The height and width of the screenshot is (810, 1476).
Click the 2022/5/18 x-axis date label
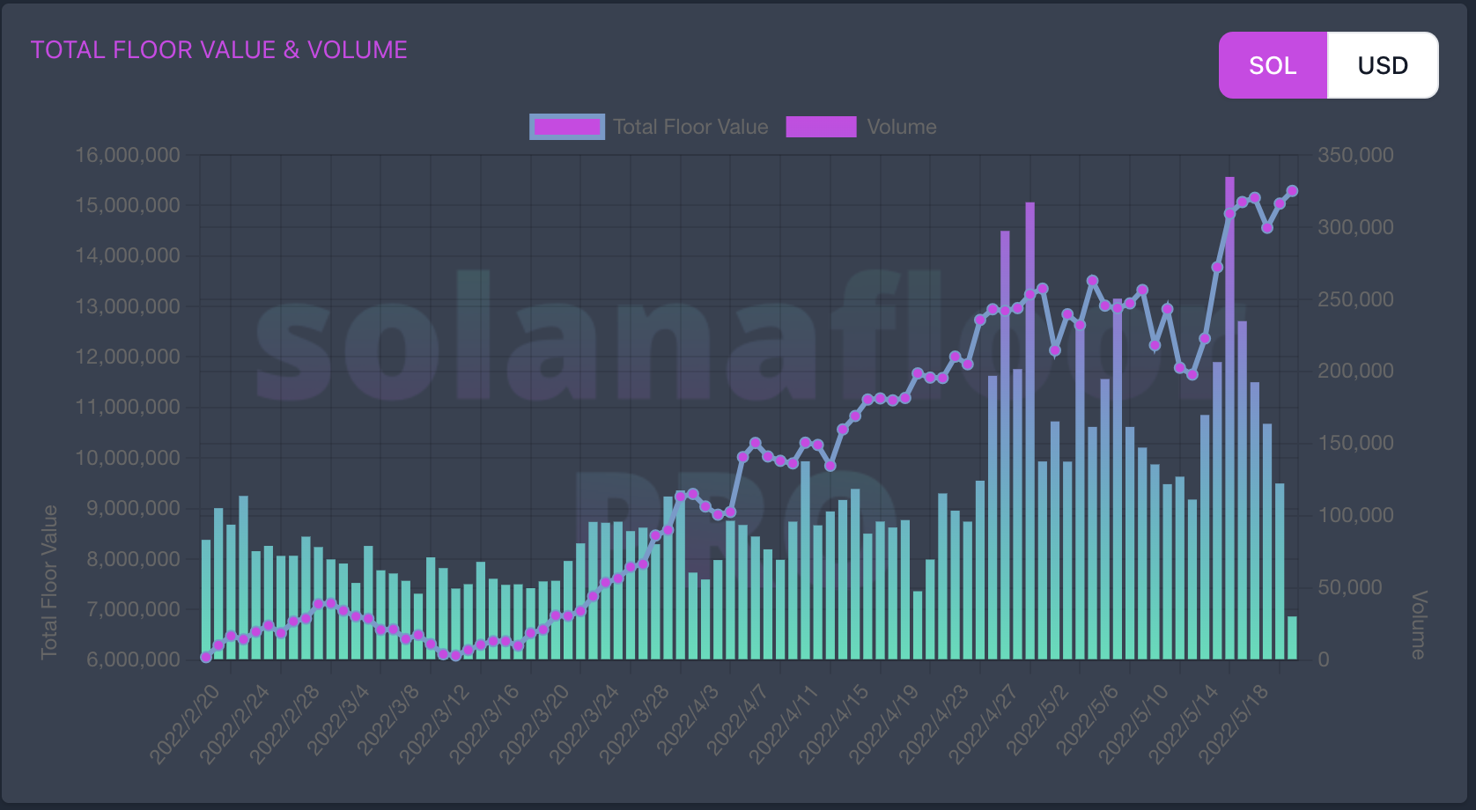click(1234, 724)
